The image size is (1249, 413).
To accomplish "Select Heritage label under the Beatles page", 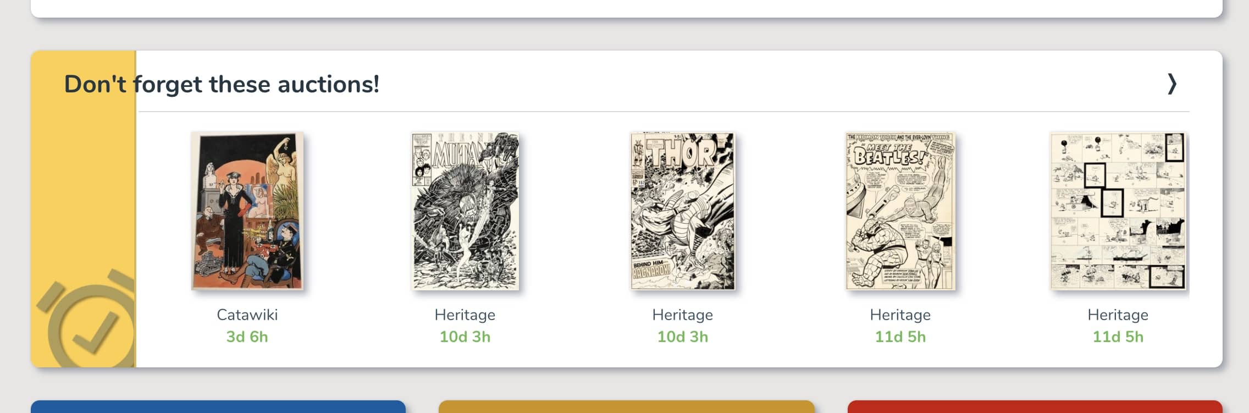I will (x=900, y=315).
